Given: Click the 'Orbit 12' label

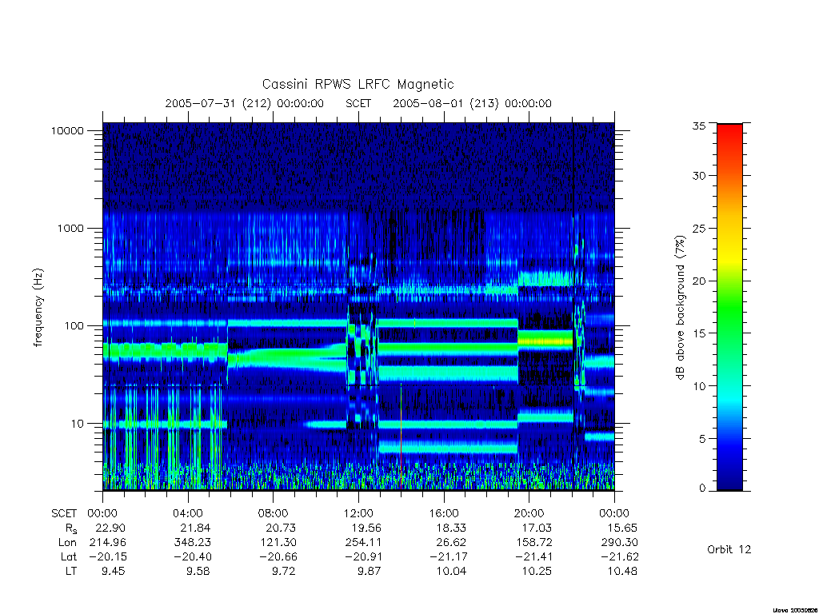Looking at the screenshot, I should 729,550.
